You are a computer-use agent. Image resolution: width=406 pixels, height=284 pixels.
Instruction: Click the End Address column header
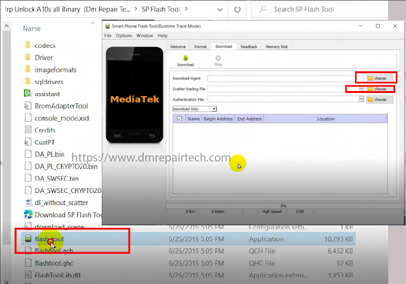(249, 118)
